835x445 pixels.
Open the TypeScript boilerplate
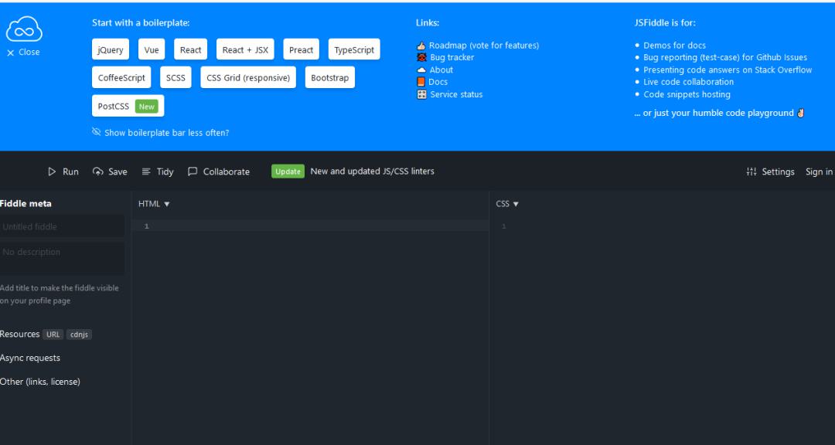coord(354,49)
